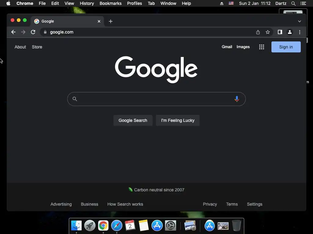313x234 pixels.
Task: Open the Store link
Action: click(37, 47)
